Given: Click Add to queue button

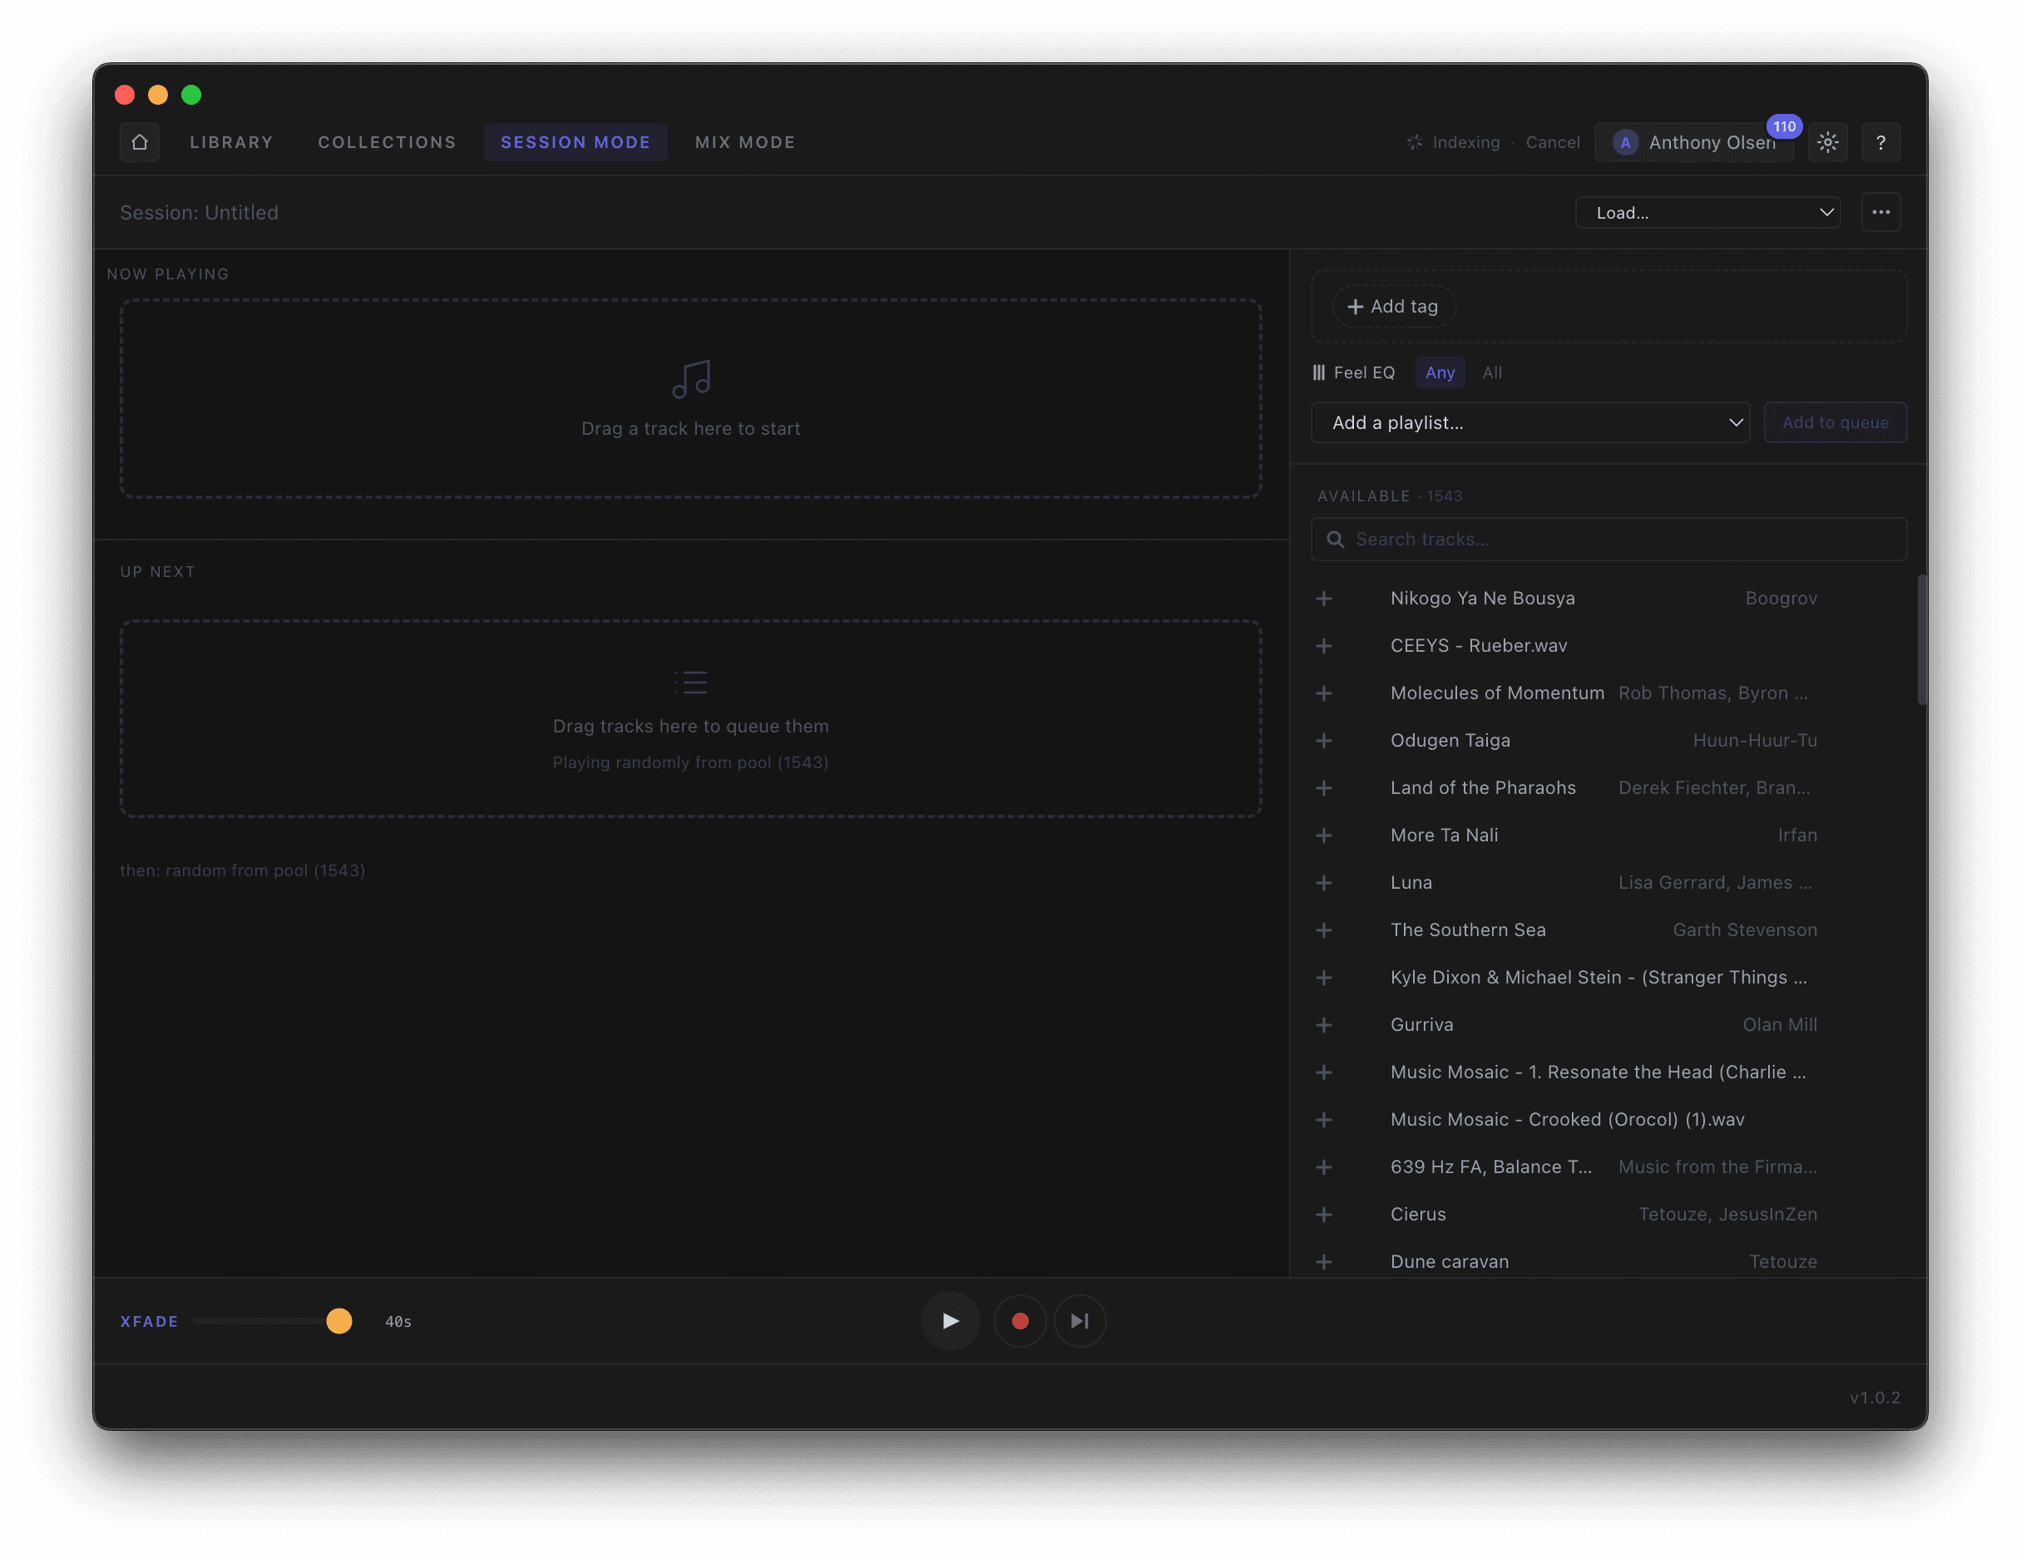Looking at the screenshot, I should (x=1834, y=422).
